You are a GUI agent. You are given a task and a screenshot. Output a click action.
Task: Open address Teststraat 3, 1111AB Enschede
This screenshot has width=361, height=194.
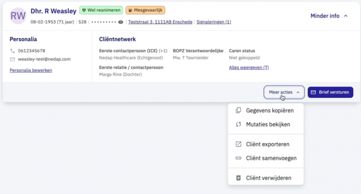[x=160, y=22]
